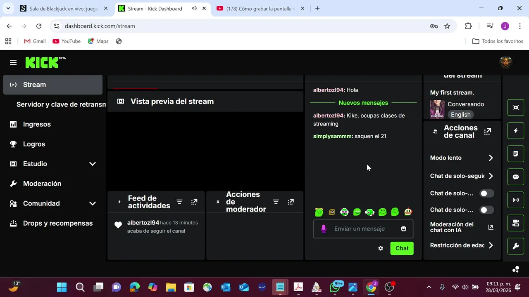This screenshot has width=529, height=297.
Task: Open Moderación in the sidebar
Action: (x=52, y=184)
